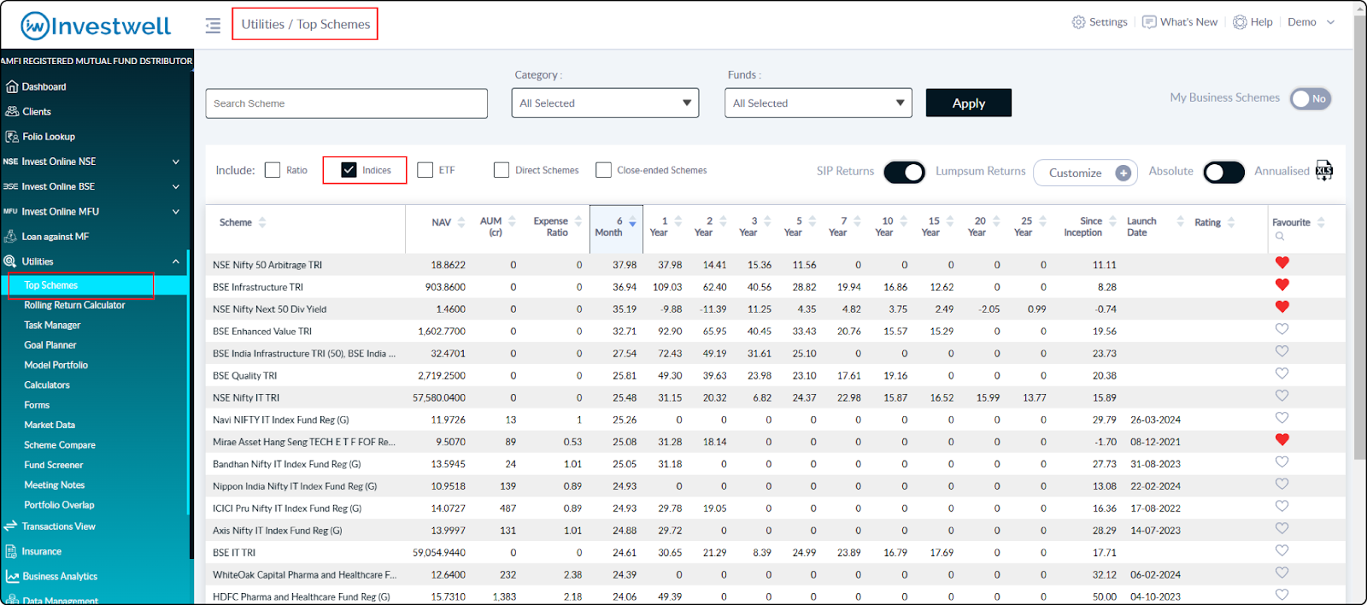
Task: Open Goal Planner menu item
Action: (x=50, y=345)
